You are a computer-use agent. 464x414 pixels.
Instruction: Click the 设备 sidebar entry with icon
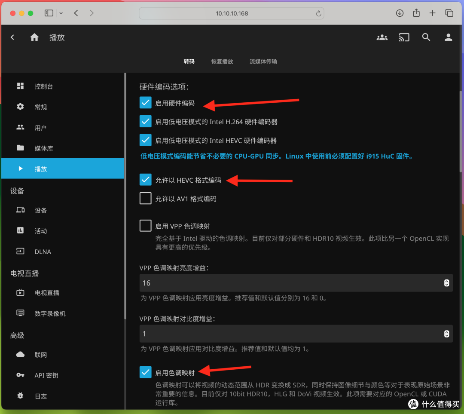click(63, 210)
